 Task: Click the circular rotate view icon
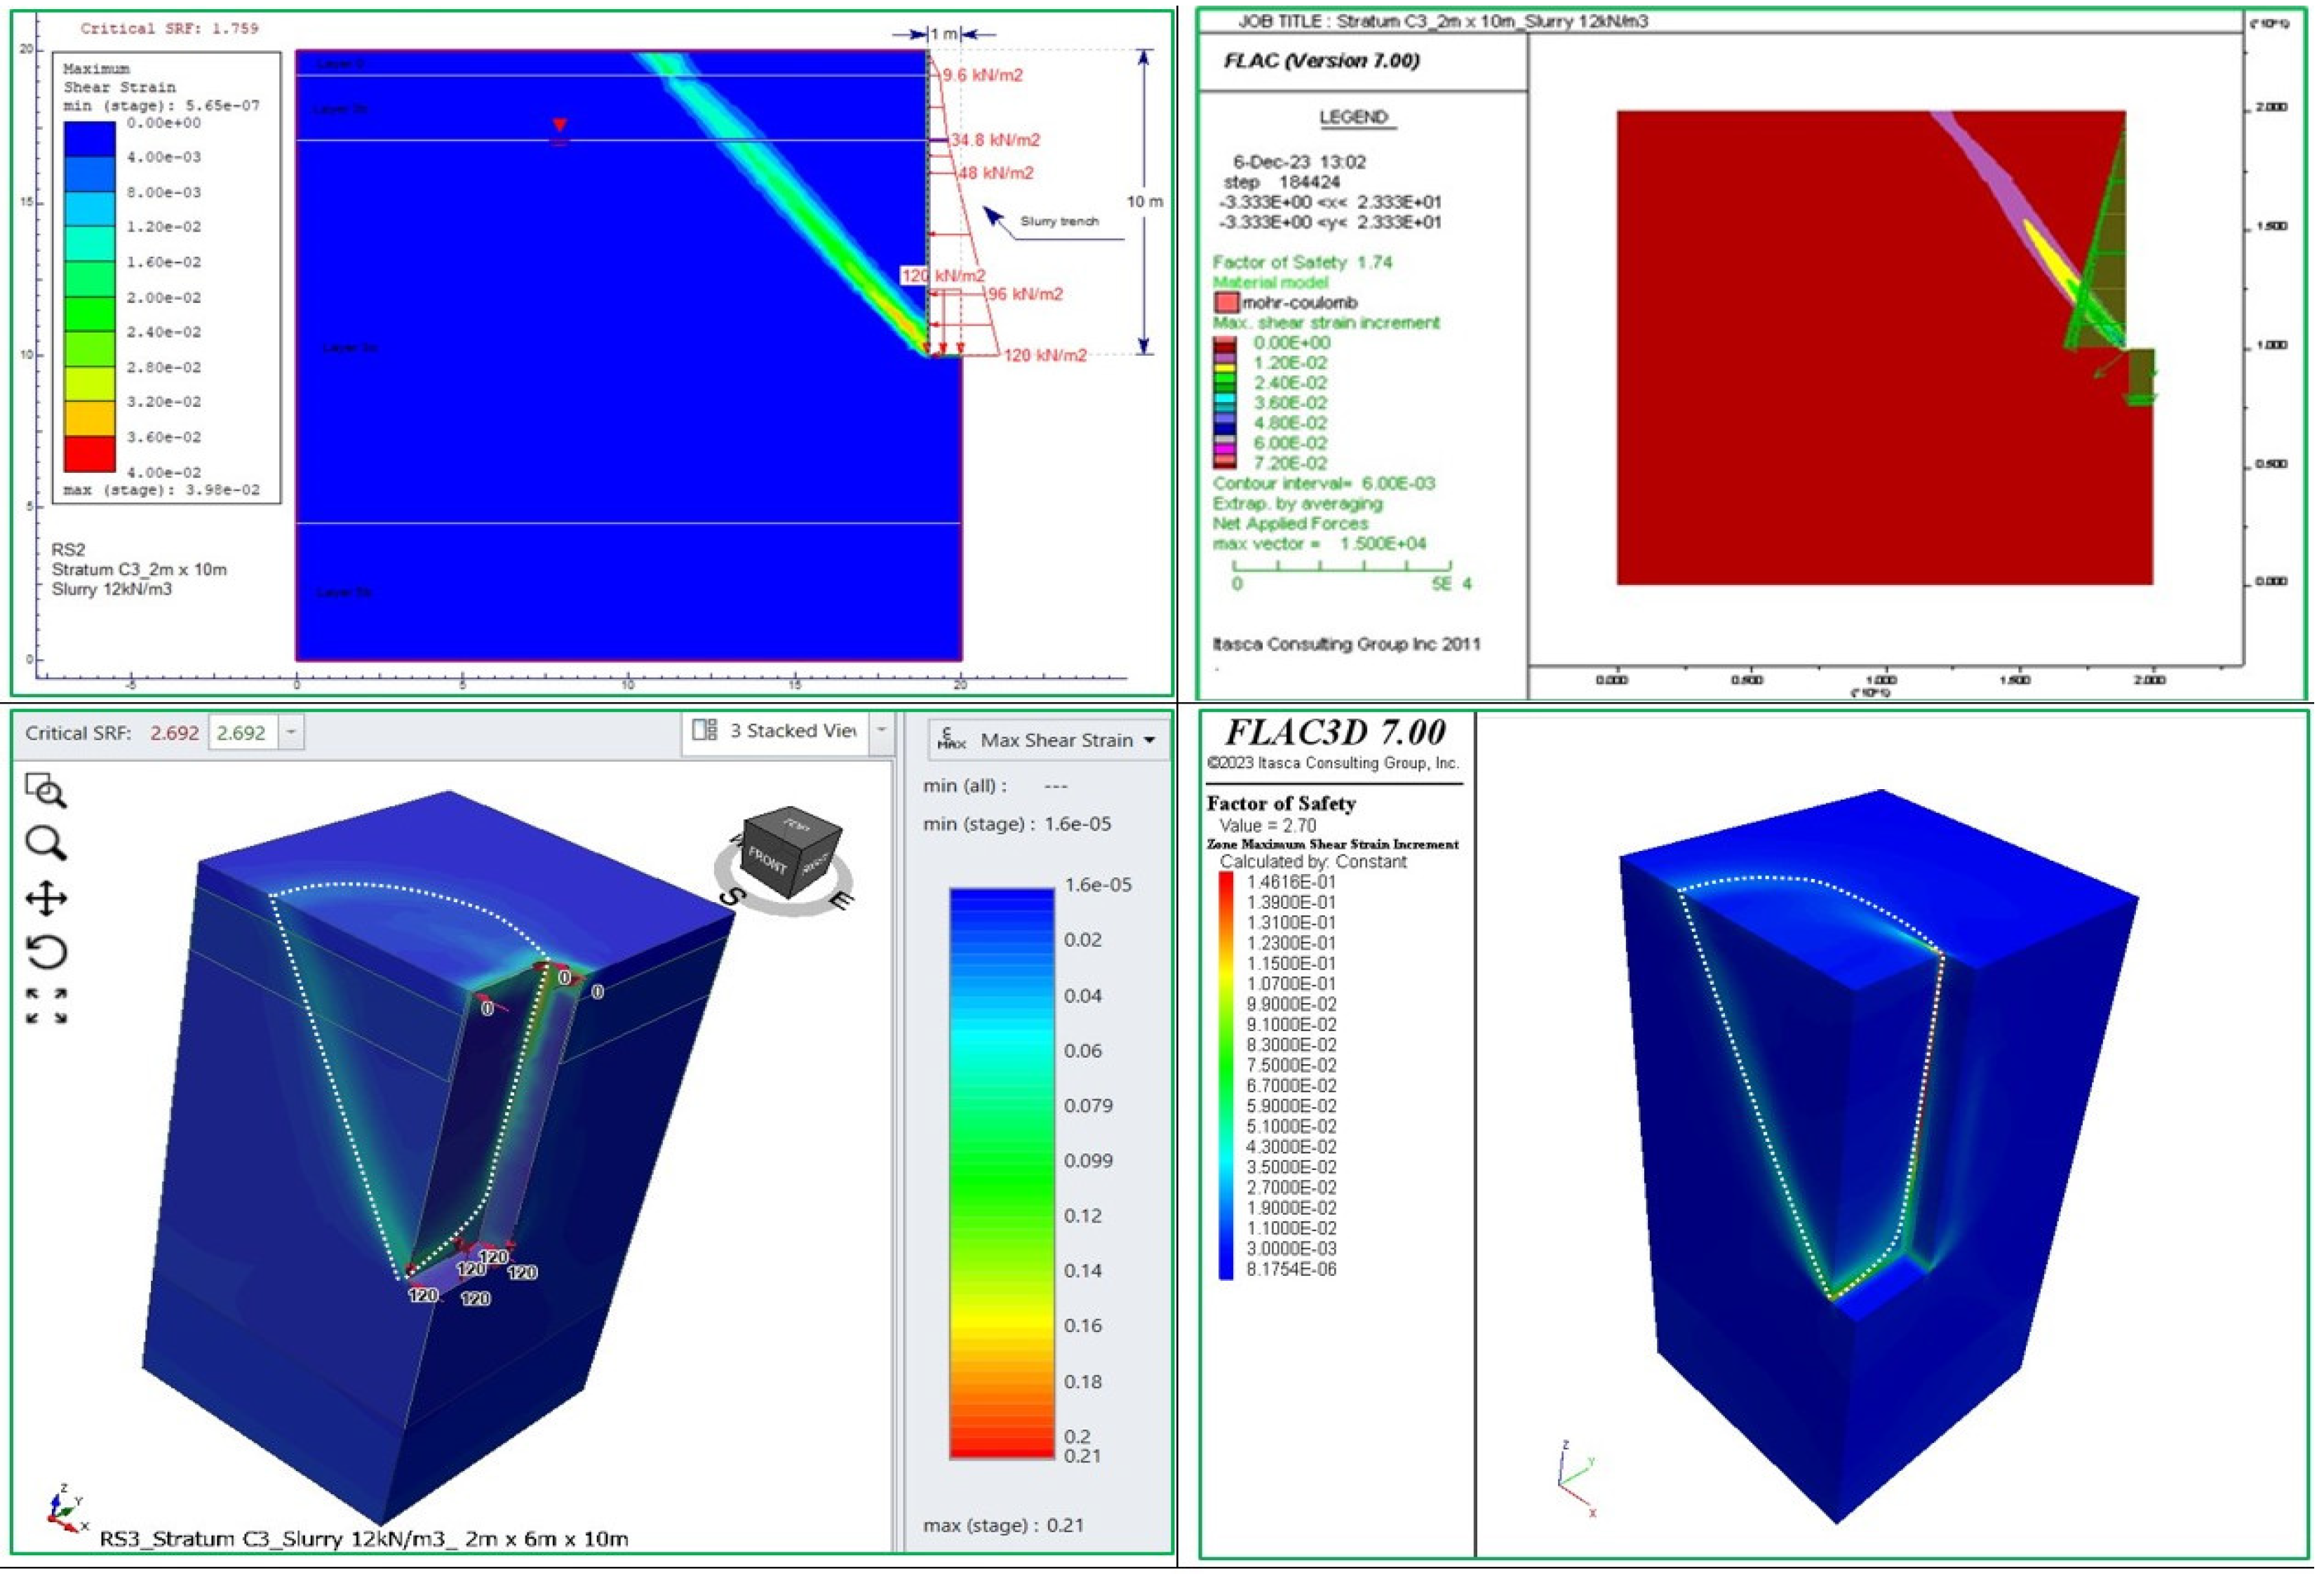pos(46,952)
